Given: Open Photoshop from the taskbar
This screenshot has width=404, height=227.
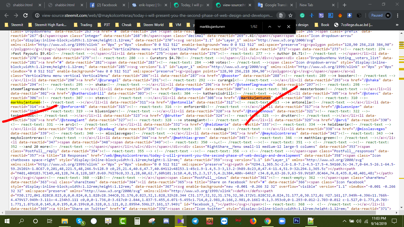Looking at the screenshot, I should [296, 221].
